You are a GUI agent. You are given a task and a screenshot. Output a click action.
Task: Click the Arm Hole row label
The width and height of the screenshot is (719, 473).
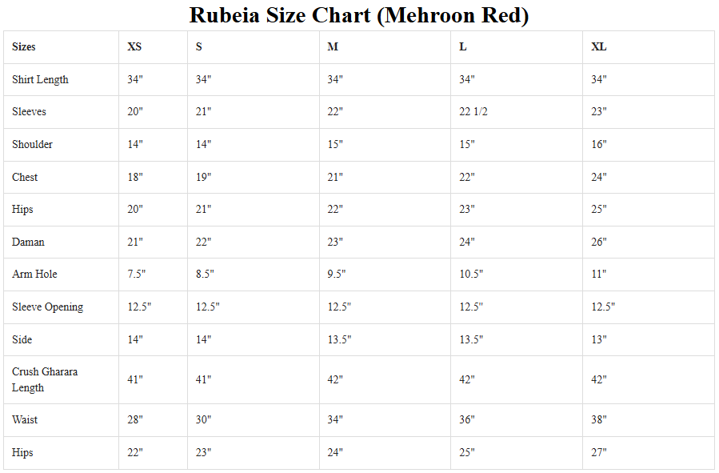(34, 275)
